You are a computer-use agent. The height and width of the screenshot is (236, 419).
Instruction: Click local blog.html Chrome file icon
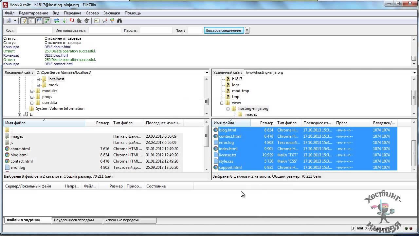7,155
